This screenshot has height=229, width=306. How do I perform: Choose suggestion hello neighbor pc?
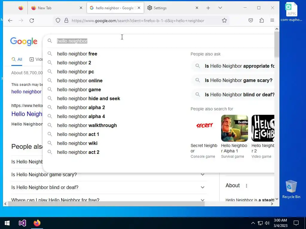point(76,72)
